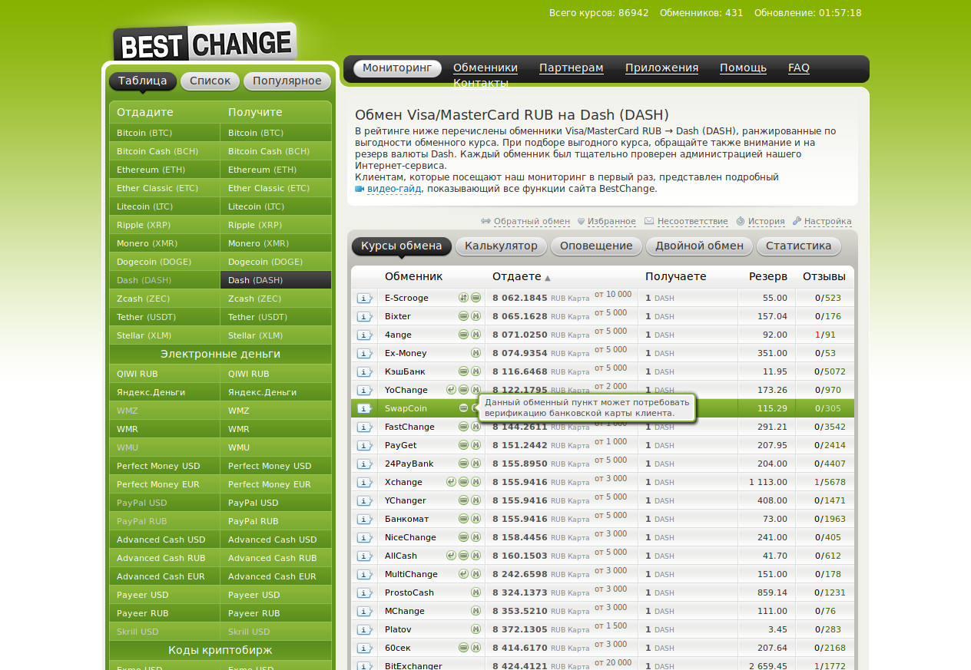Select the Курсы обмена tab
This screenshot has width=971, height=670.
click(x=402, y=246)
